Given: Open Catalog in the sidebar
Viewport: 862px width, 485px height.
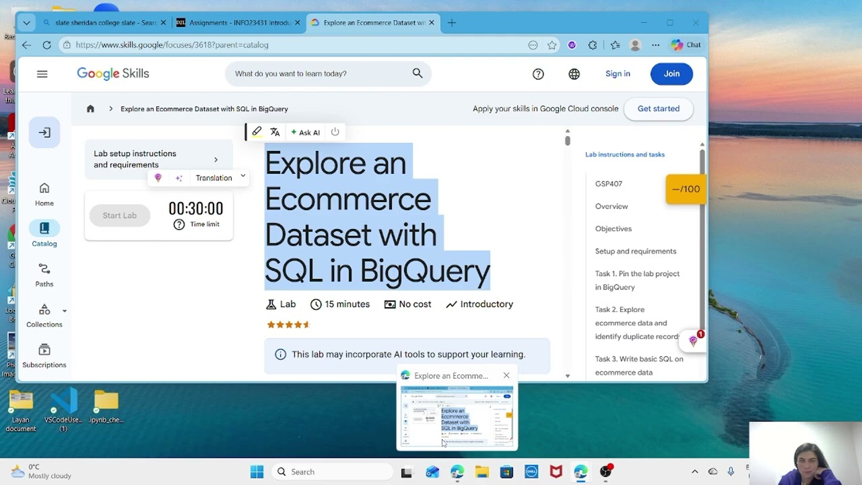Looking at the screenshot, I should click(44, 234).
